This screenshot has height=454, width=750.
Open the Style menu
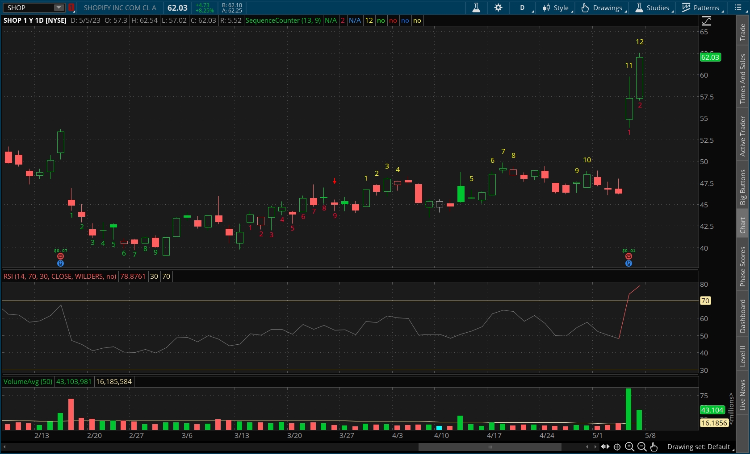[557, 8]
